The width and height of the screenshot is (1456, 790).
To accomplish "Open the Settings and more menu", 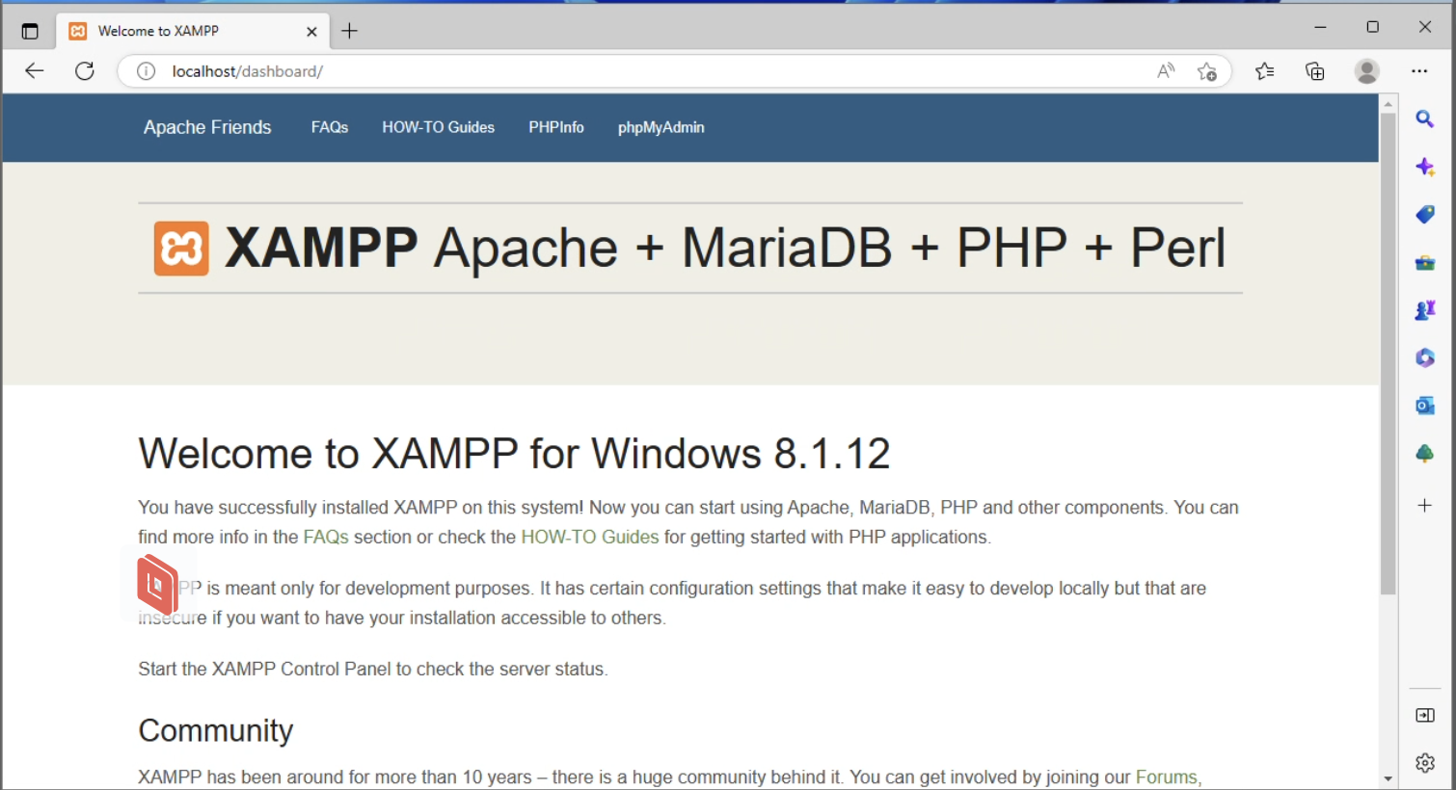I will pos(1419,70).
